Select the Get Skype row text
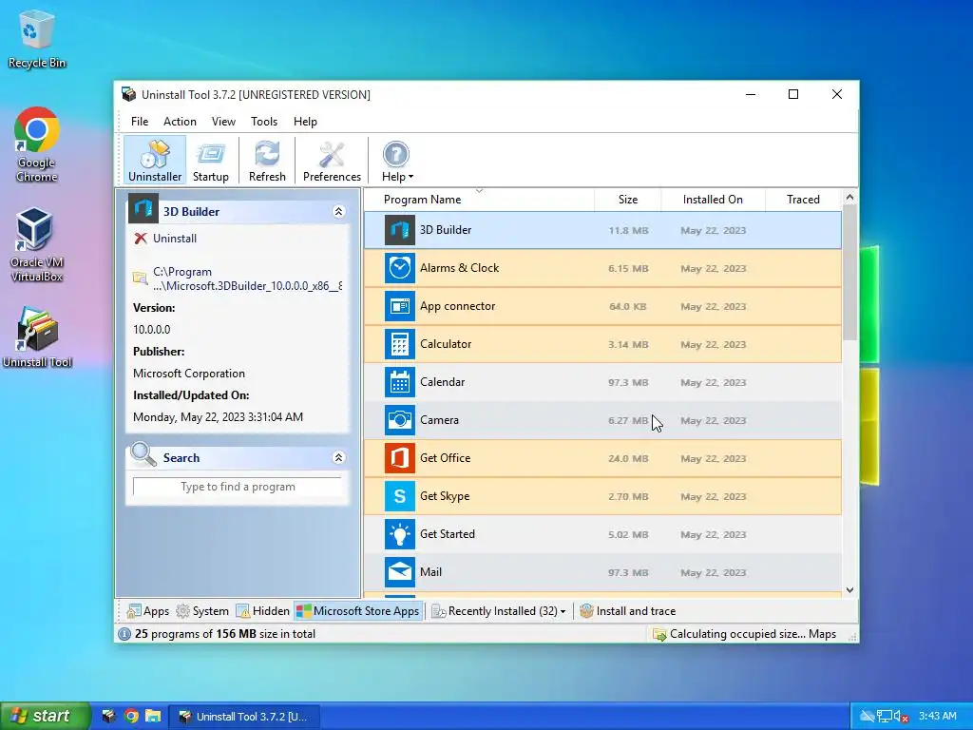This screenshot has height=730, width=973. coord(445,496)
